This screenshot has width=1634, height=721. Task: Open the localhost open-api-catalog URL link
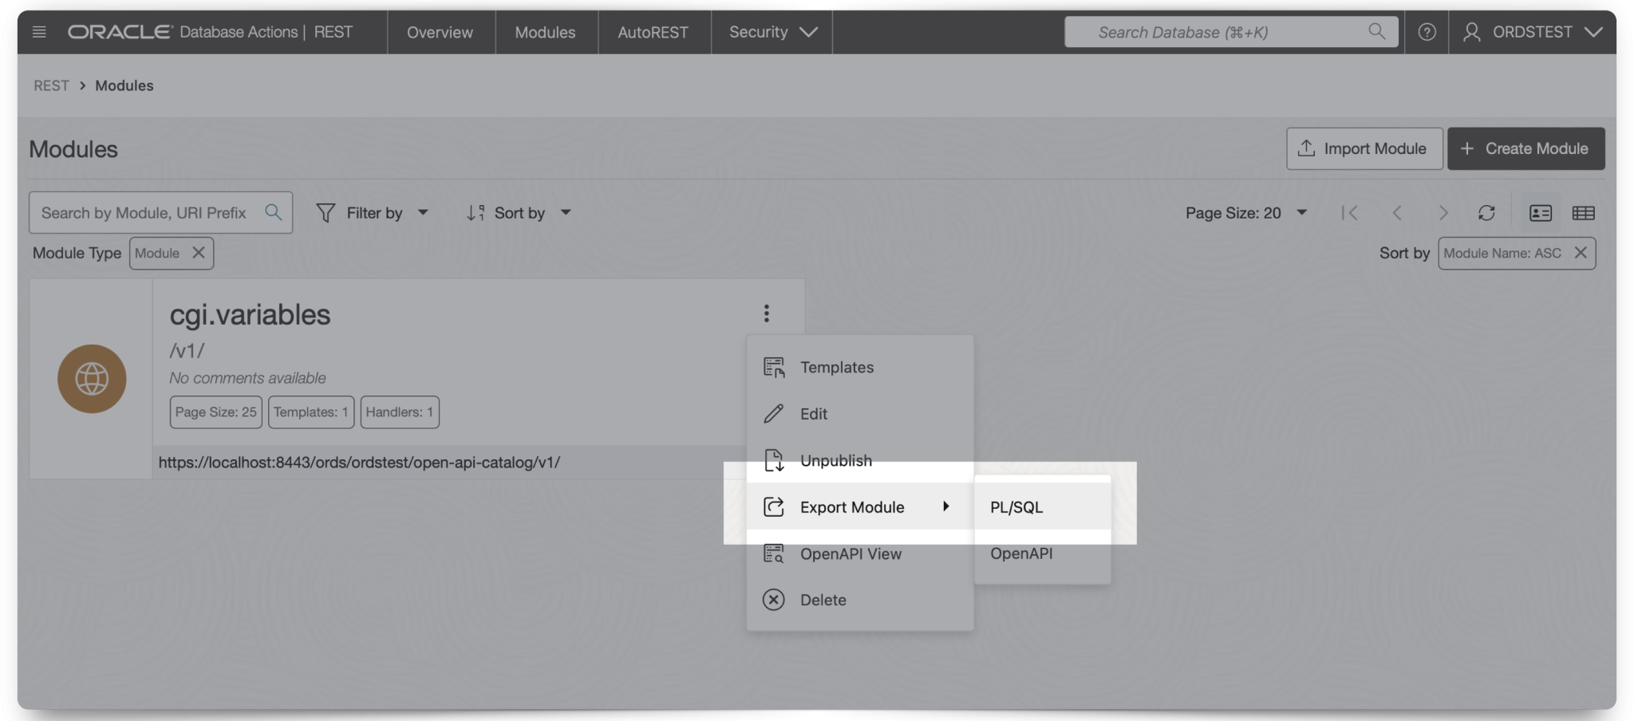359,462
